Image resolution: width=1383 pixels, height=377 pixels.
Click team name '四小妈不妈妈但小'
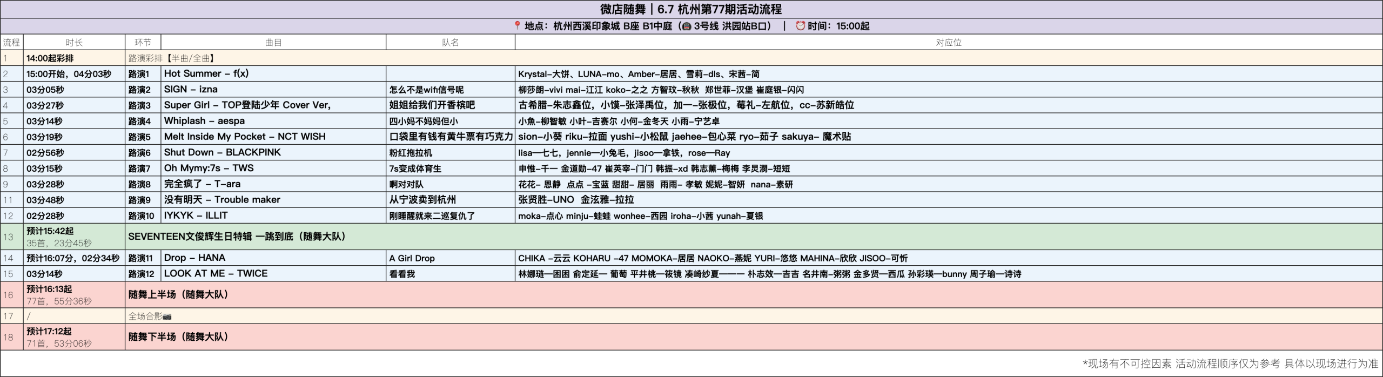pos(424,122)
